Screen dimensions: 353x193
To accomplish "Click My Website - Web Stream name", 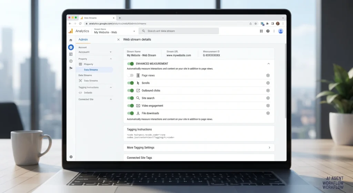I will point(141,55).
